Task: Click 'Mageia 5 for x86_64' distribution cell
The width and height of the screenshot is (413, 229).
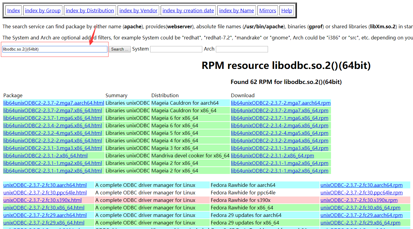Action: tap(190, 133)
